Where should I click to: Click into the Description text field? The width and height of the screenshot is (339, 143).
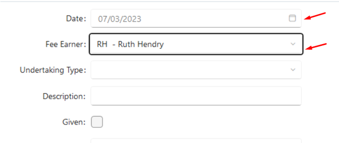pyautogui.click(x=196, y=96)
